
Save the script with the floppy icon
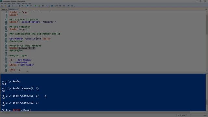pos(9,6)
